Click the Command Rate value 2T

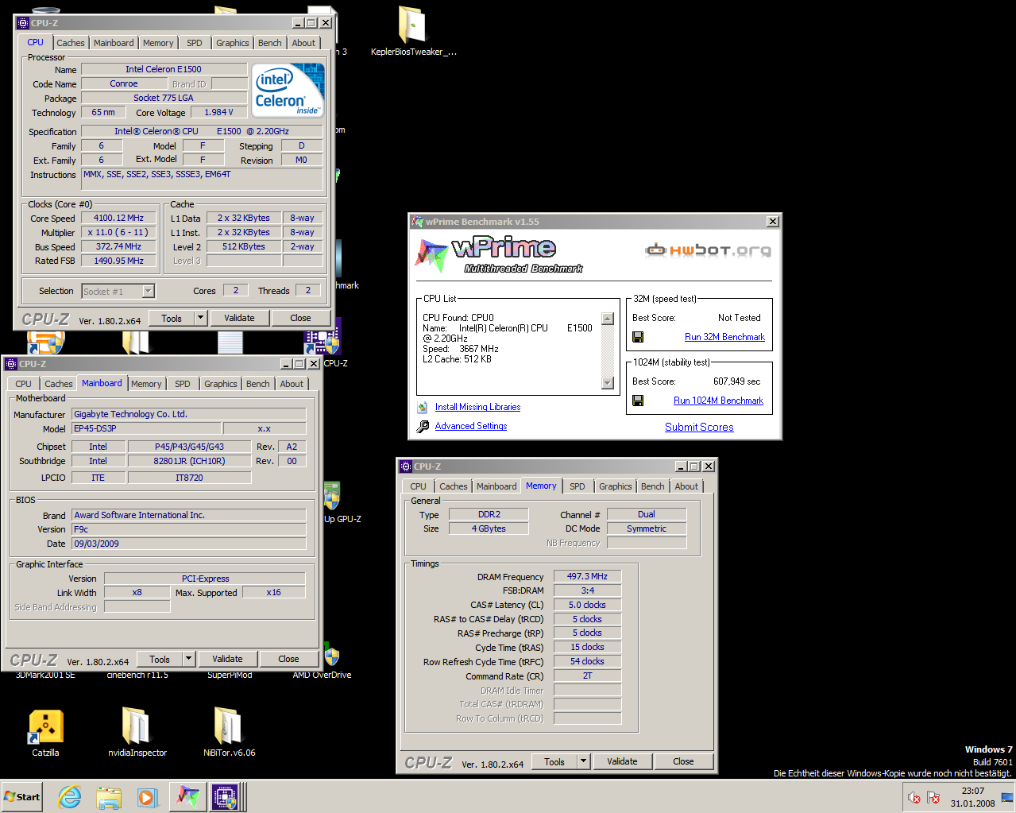[587, 676]
